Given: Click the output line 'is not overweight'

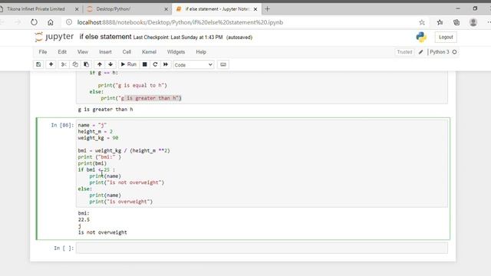Looking at the screenshot, I should point(102,232).
